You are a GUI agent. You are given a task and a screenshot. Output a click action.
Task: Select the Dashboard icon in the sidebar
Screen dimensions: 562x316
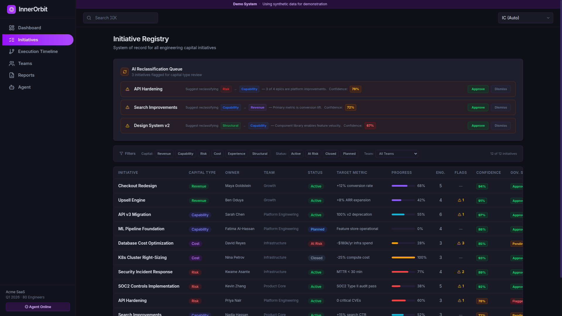(12, 28)
